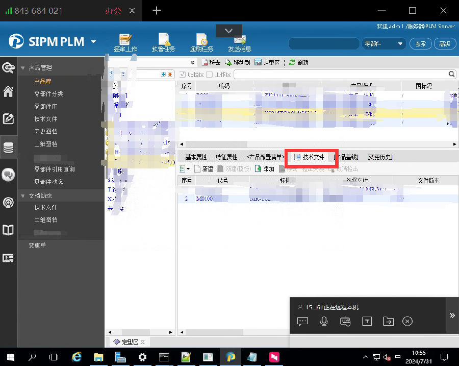459x366 pixels.
Task: Collapse the 产品管理 tree section
Action: (23, 68)
